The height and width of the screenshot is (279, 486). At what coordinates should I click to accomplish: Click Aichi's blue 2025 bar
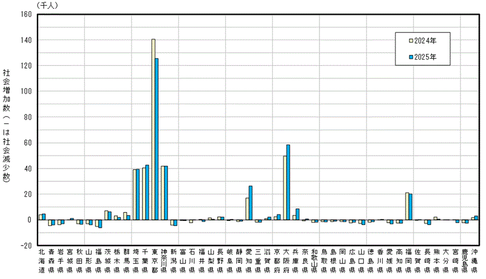pos(251,203)
